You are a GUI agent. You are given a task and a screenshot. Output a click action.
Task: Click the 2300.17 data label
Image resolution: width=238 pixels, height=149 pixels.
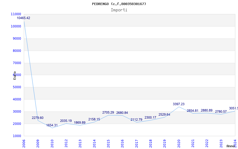pos(150,117)
